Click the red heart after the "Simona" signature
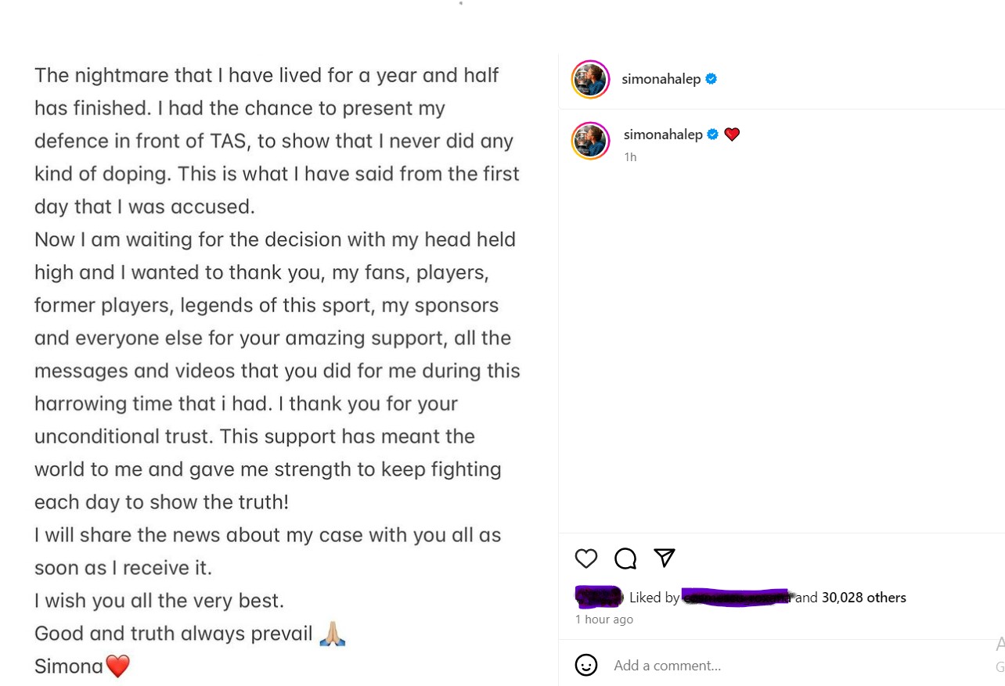The image size is (1005, 686). (117, 666)
